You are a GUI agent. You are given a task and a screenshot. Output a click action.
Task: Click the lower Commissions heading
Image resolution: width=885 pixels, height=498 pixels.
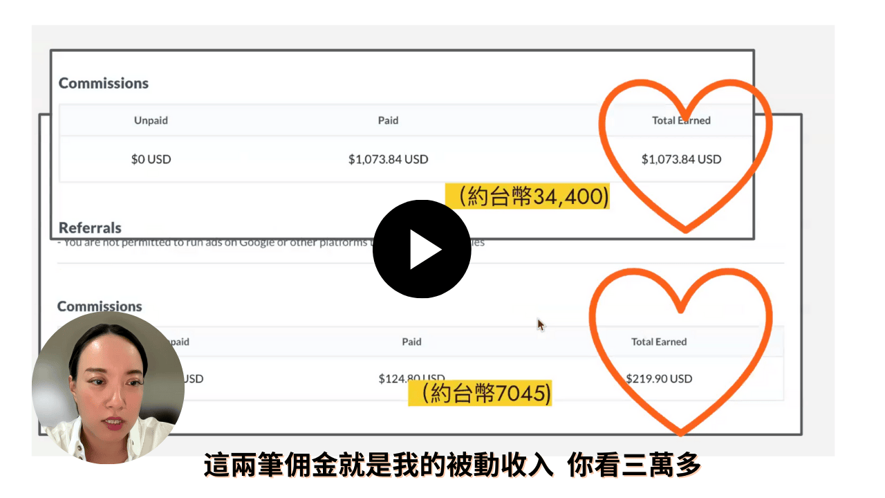click(100, 306)
